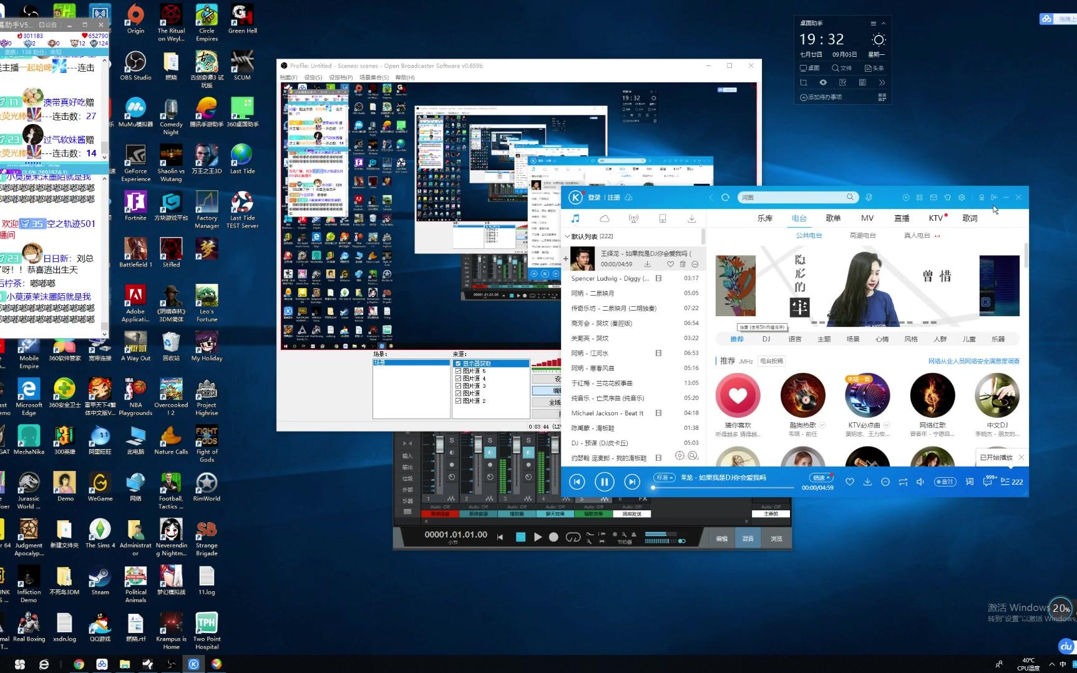Open the play queue showing 222
The image size is (1077, 673).
(x=1011, y=482)
